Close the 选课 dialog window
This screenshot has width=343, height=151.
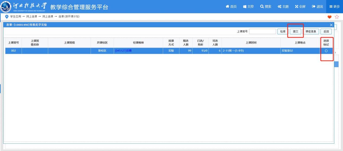[x=331, y=25]
